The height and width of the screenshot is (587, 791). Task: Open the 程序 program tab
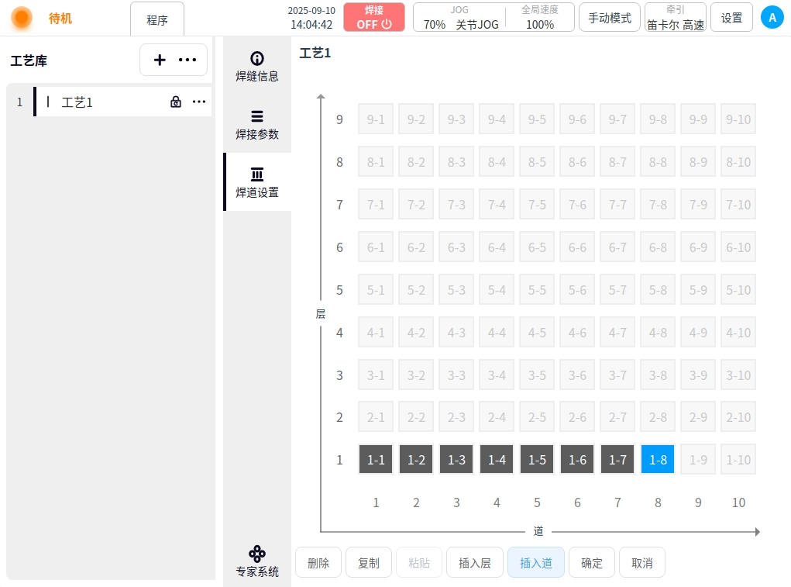(x=157, y=19)
